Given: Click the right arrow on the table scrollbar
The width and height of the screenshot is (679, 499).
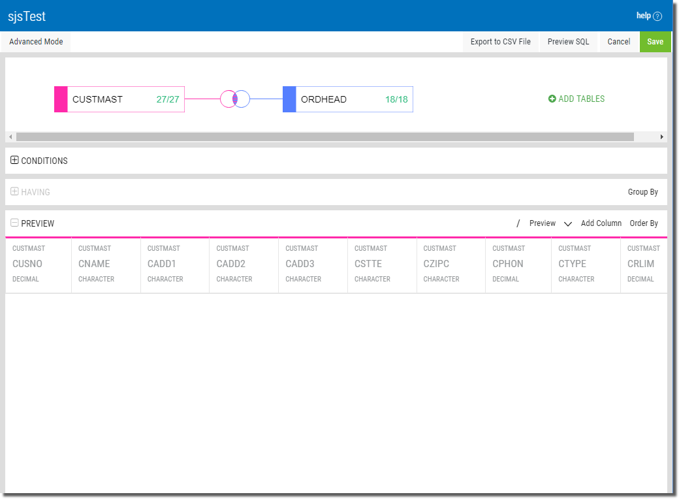Looking at the screenshot, I should point(662,137).
